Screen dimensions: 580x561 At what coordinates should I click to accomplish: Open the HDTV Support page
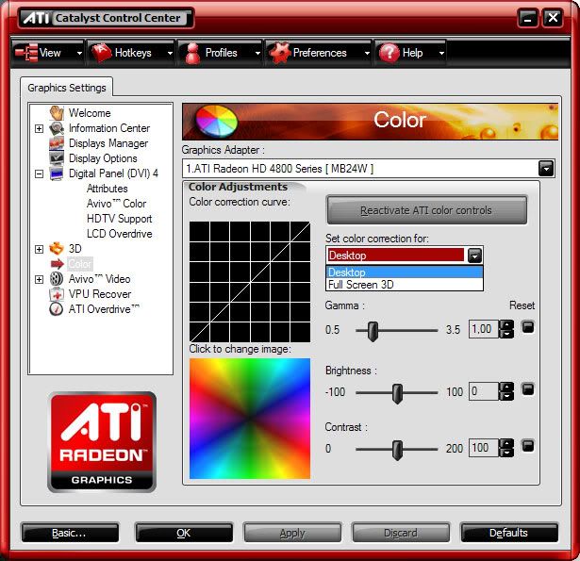(119, 219)
